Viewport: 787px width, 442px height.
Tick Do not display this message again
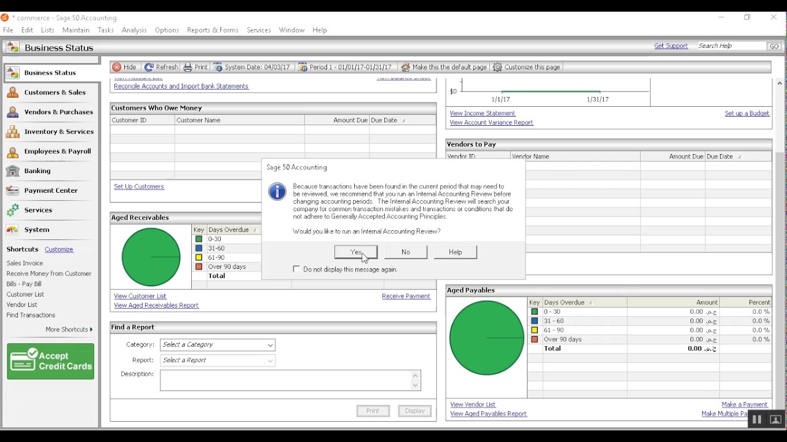[297, 269]
